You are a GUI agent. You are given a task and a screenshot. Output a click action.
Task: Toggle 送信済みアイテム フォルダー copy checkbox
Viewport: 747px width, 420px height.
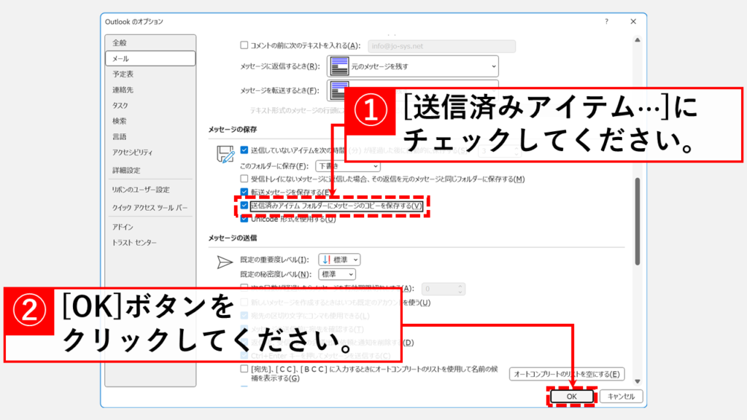pyautogui.click(x=244, y=206)
